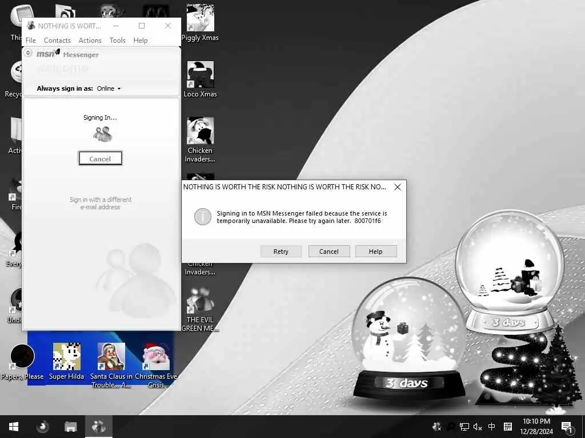The width and height of the screenshot is (585, 438).
Task: Open the Contacts menu
Action: 57,40
